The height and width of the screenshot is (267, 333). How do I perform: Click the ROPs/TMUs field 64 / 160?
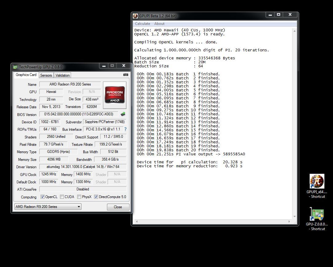50,129
